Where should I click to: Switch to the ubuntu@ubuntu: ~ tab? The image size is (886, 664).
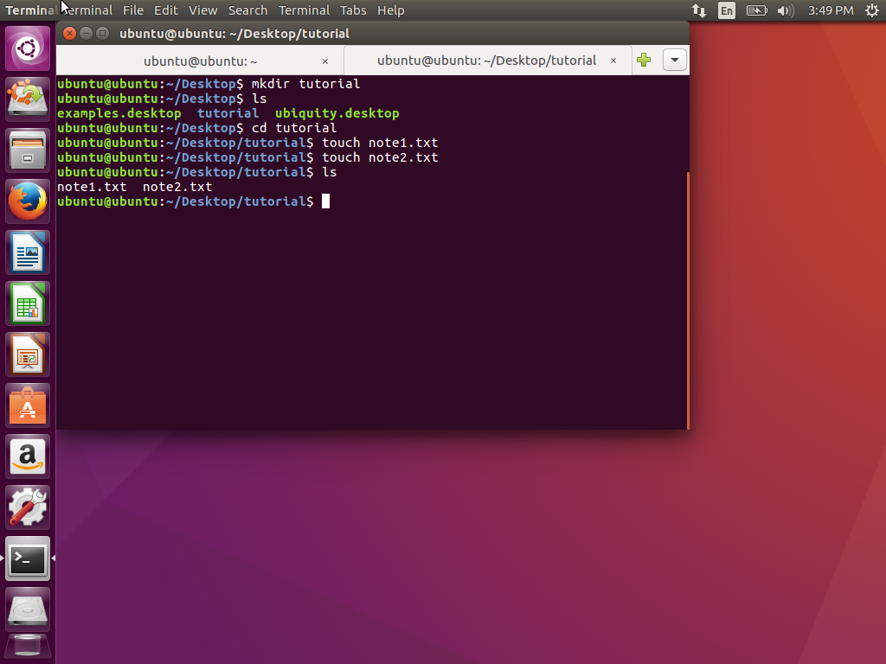coord(199,61)
